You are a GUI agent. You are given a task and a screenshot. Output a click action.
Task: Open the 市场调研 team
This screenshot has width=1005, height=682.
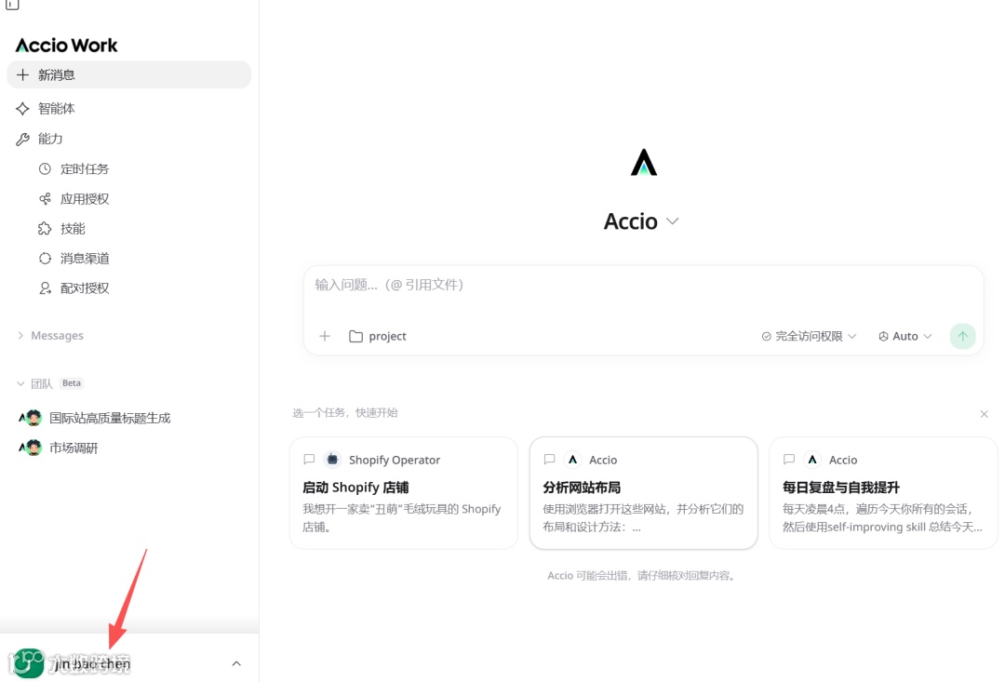74,448
